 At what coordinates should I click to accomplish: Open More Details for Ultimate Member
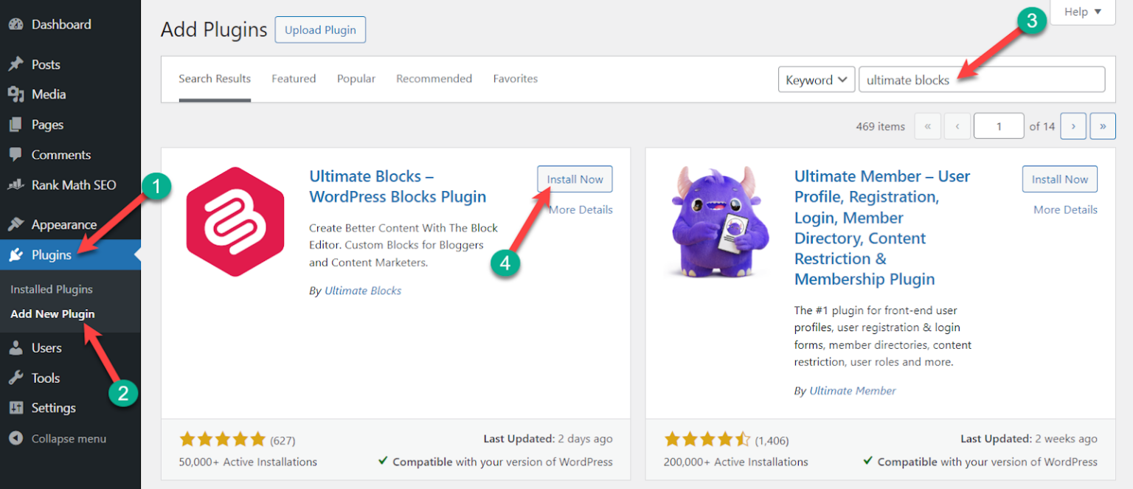[1065, 210]
